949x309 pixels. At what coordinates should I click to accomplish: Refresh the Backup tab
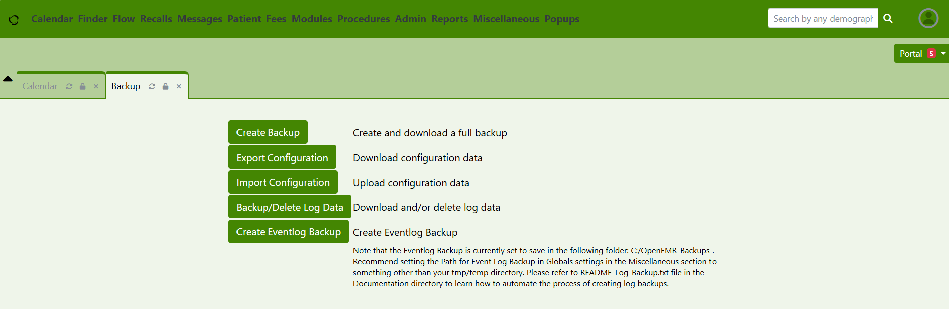[x=152, y=86]
